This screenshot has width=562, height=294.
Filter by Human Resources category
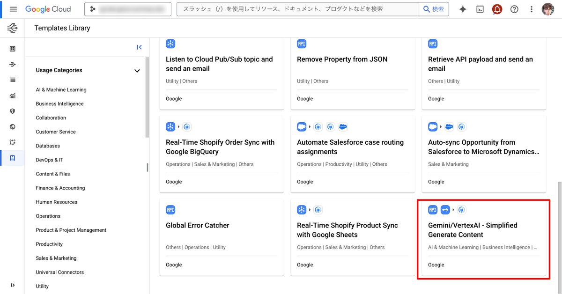[56, 202]
